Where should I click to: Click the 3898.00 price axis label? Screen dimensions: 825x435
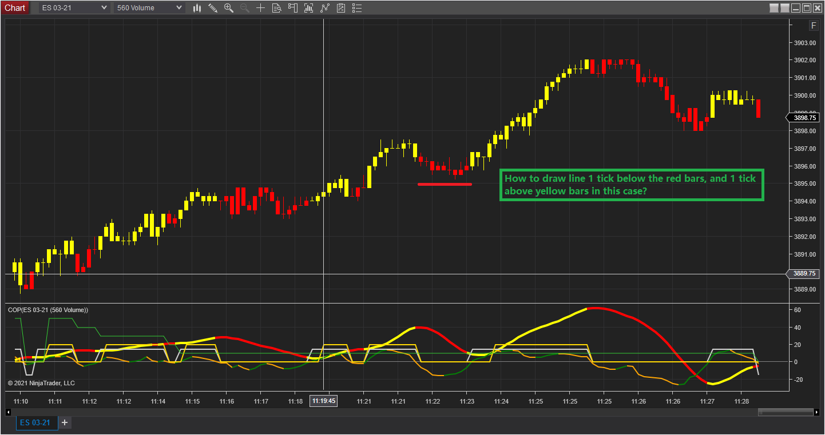[x=804, y=131]
